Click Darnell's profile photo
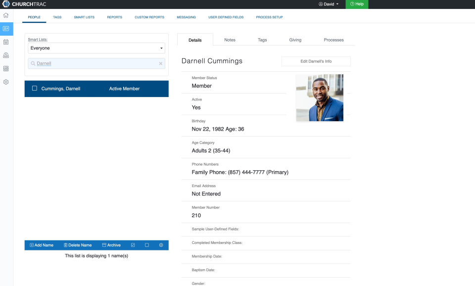This screenshot has height=286, width=475. pos(319,97)
